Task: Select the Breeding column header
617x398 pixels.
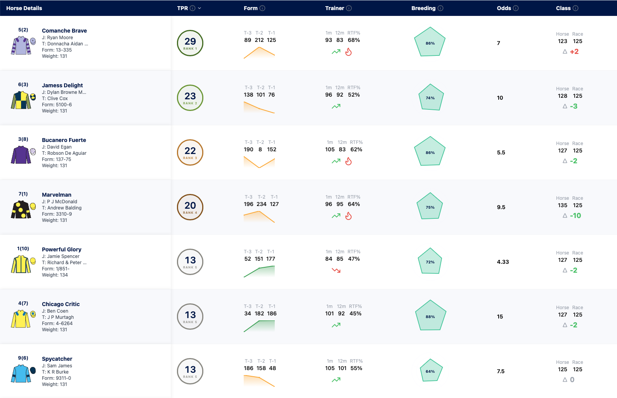Action: [x=423, y=8]
